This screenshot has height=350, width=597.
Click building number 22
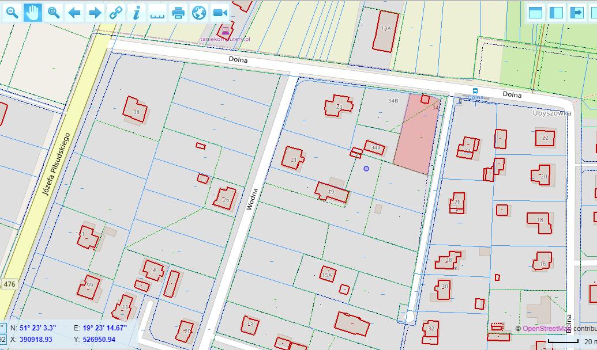545,138
